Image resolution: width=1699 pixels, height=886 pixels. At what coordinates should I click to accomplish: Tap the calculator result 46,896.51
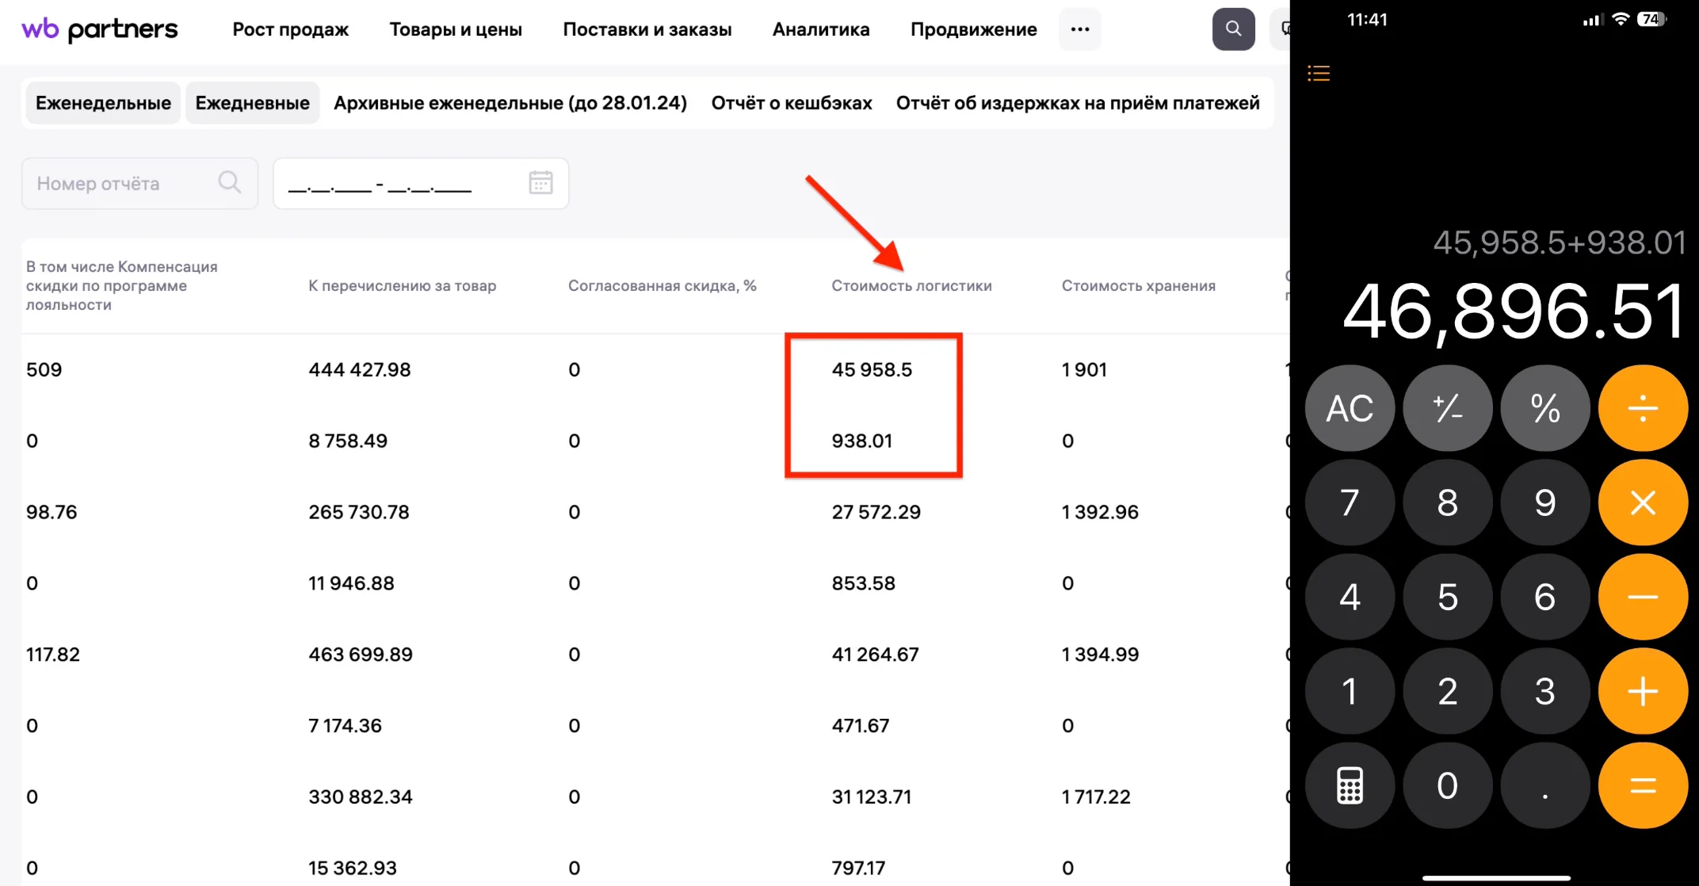tap(1514, 312)
